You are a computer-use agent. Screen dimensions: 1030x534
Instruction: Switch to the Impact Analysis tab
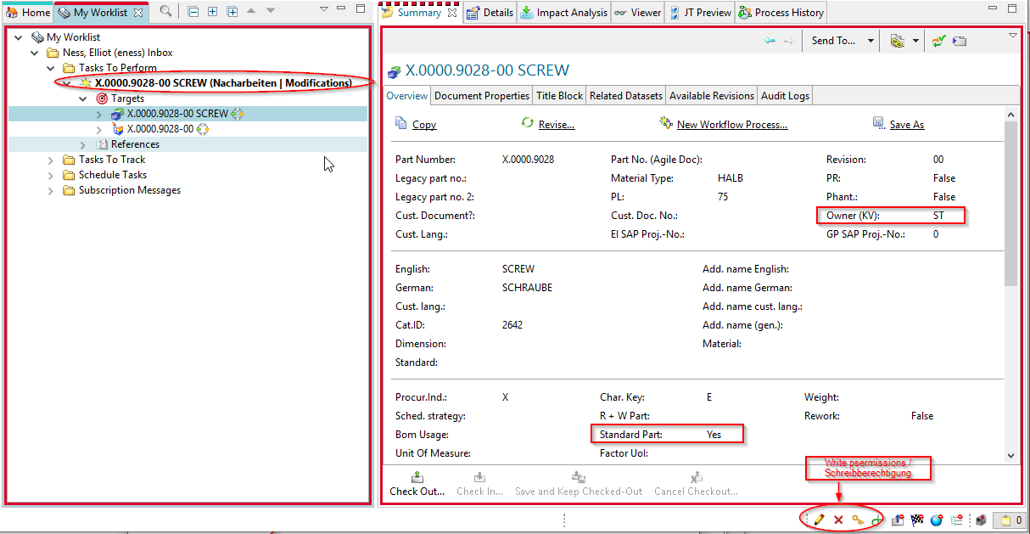click(x=563, y=13)
